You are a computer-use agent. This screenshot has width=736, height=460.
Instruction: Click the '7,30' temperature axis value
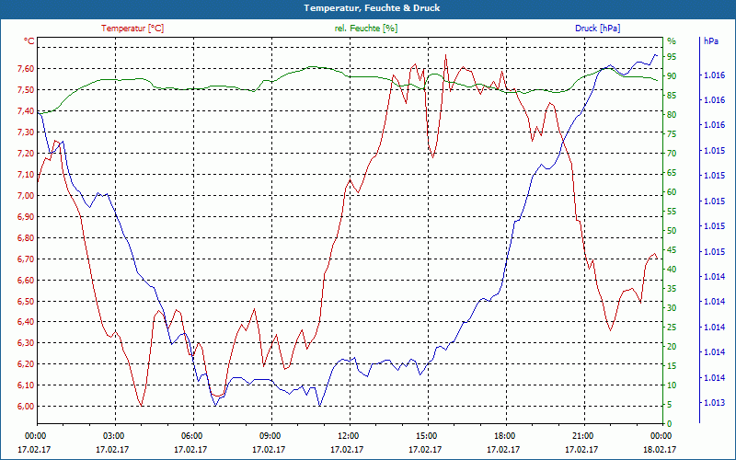[x=26, y=132]
